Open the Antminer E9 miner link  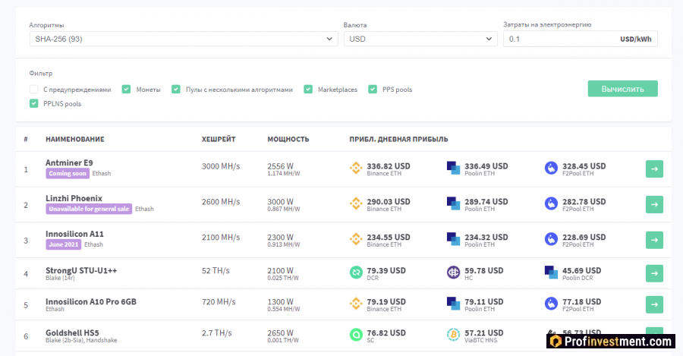pyautogui.click(x=69, y=163)
